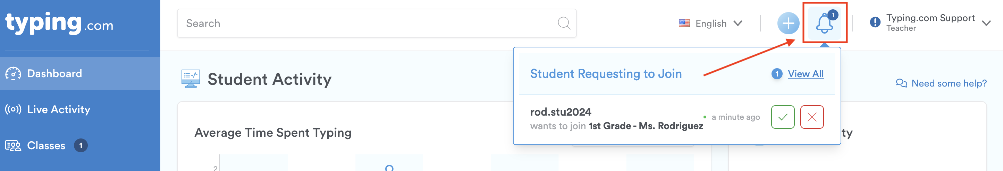The width and height of the screenshot is (1003, 171).
Task: Open the English language dropdown
Action: 711,23
